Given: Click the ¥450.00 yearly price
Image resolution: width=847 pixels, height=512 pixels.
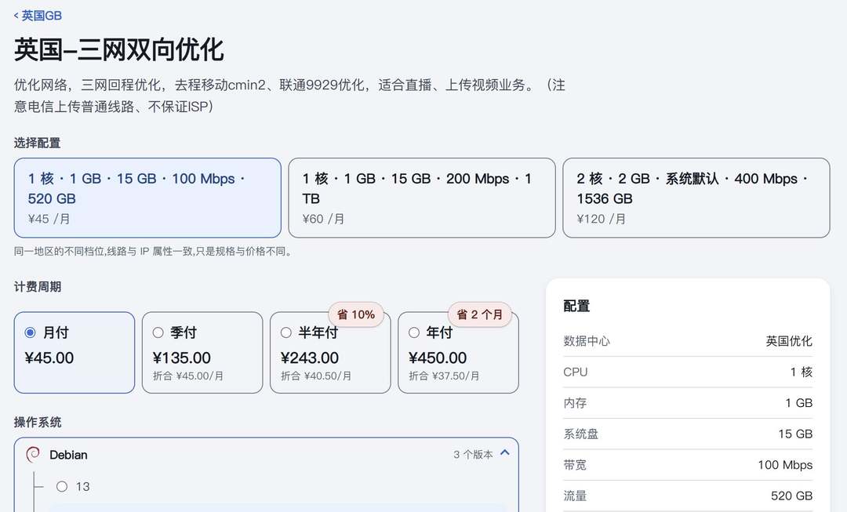Looking at the screenshot, I should [x=438, y=358].
